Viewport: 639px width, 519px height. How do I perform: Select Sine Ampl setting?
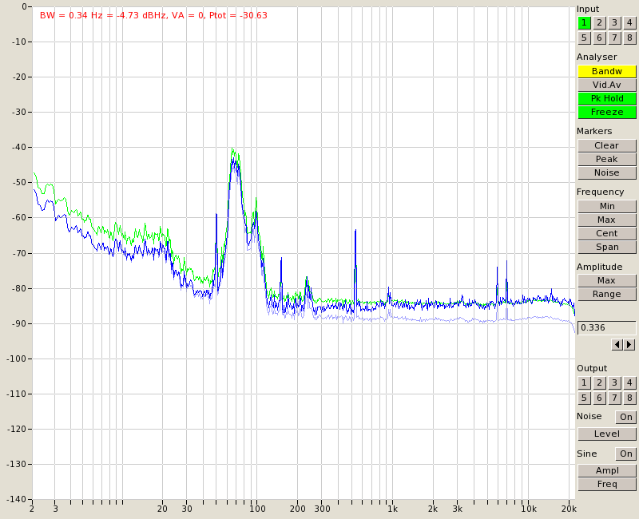click(607, 470)
